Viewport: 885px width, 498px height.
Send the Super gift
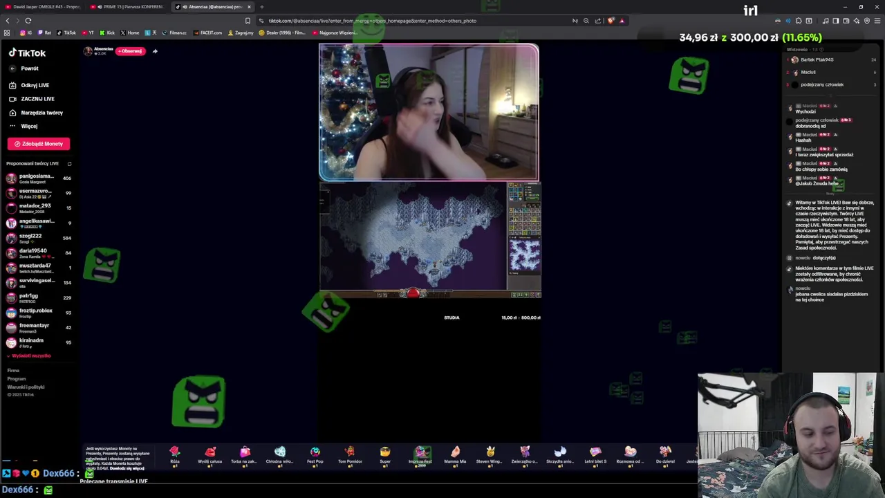point(385,456)
